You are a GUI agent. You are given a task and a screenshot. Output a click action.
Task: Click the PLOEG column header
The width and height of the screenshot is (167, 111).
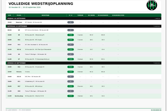point(19,15)
